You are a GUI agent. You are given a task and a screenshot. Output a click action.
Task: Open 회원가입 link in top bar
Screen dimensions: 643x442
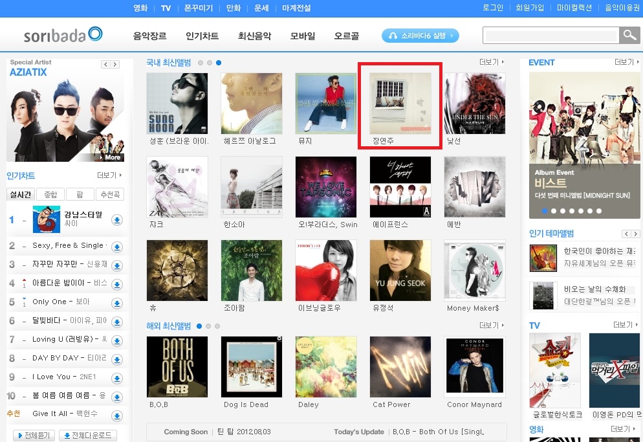click(529, 8)
